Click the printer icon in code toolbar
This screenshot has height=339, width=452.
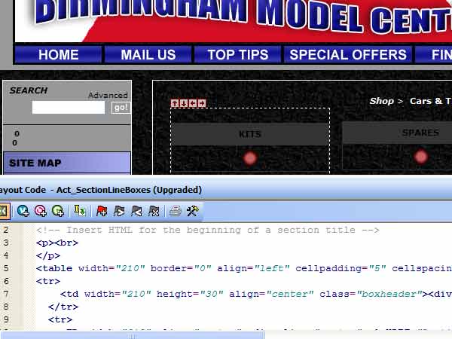click(176, 211)
